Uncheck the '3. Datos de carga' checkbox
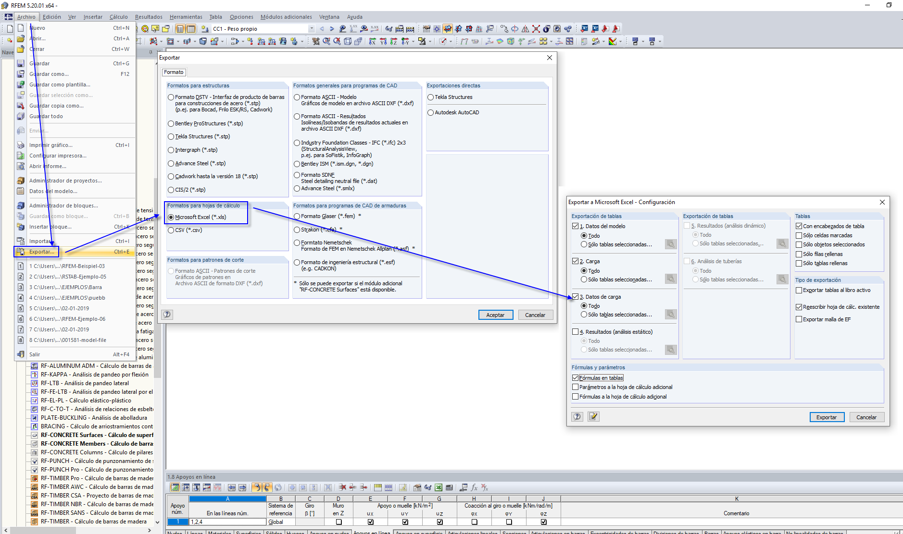 (575, 297)
